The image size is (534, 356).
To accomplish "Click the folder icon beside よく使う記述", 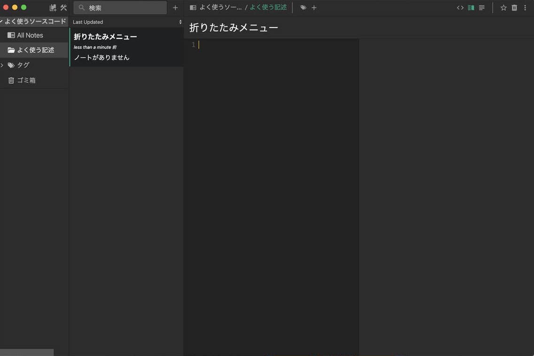I will 11,50.
